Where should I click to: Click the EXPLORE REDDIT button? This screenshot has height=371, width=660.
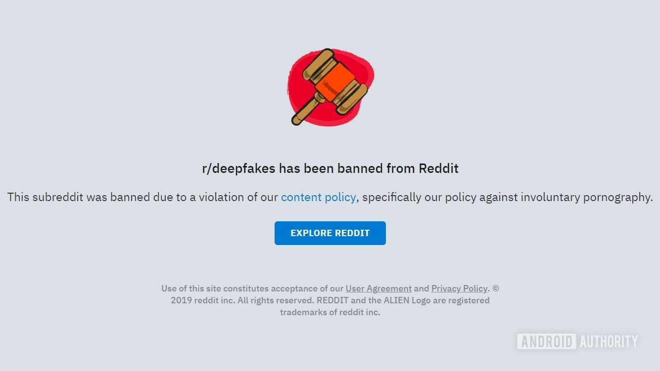(x=330, y=233)
